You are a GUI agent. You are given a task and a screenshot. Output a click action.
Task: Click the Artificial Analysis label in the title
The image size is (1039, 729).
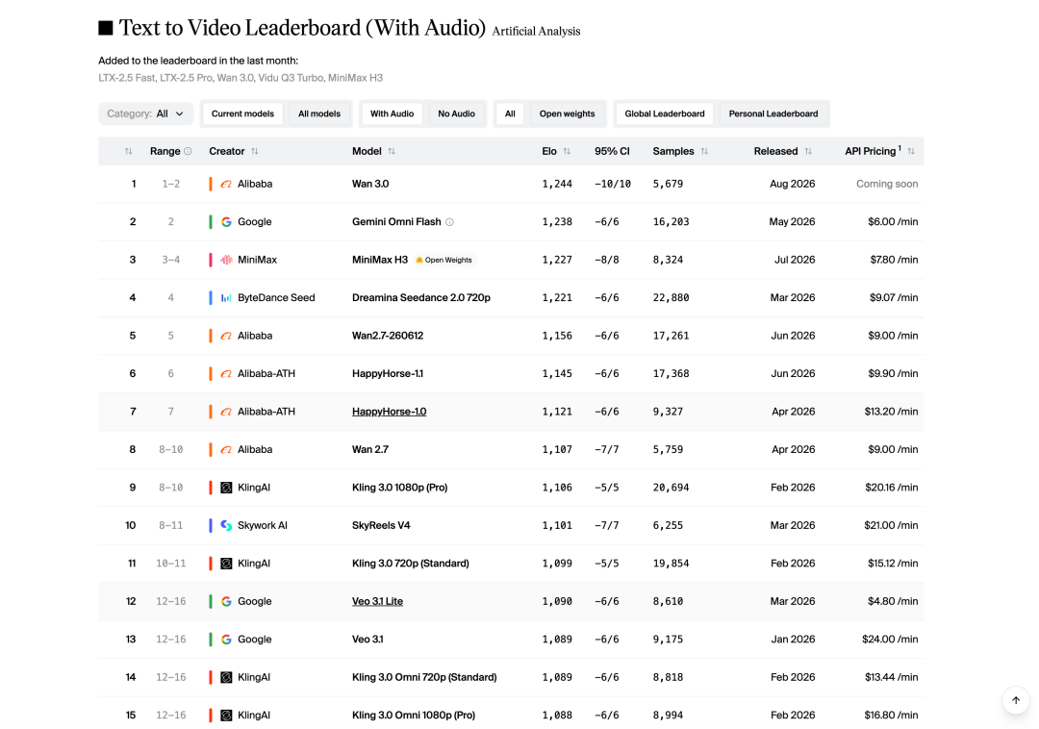point(536,31)
